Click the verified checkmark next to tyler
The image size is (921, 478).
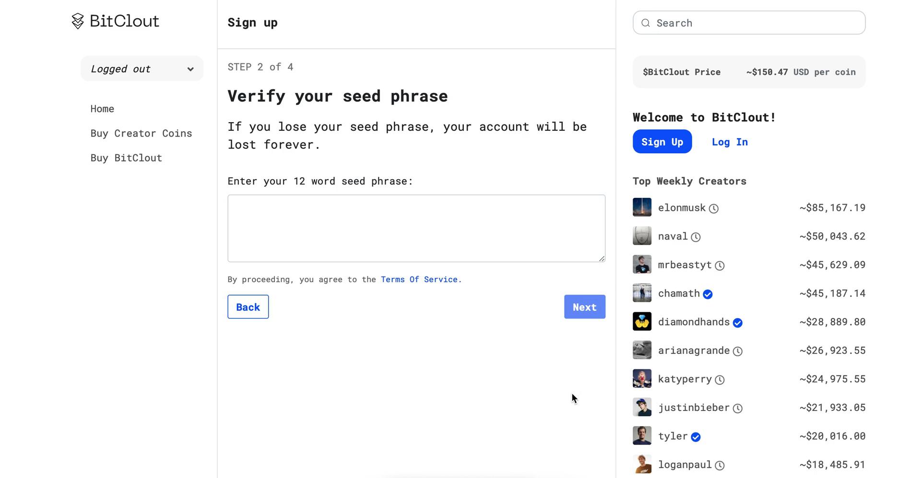click(696, 437)
